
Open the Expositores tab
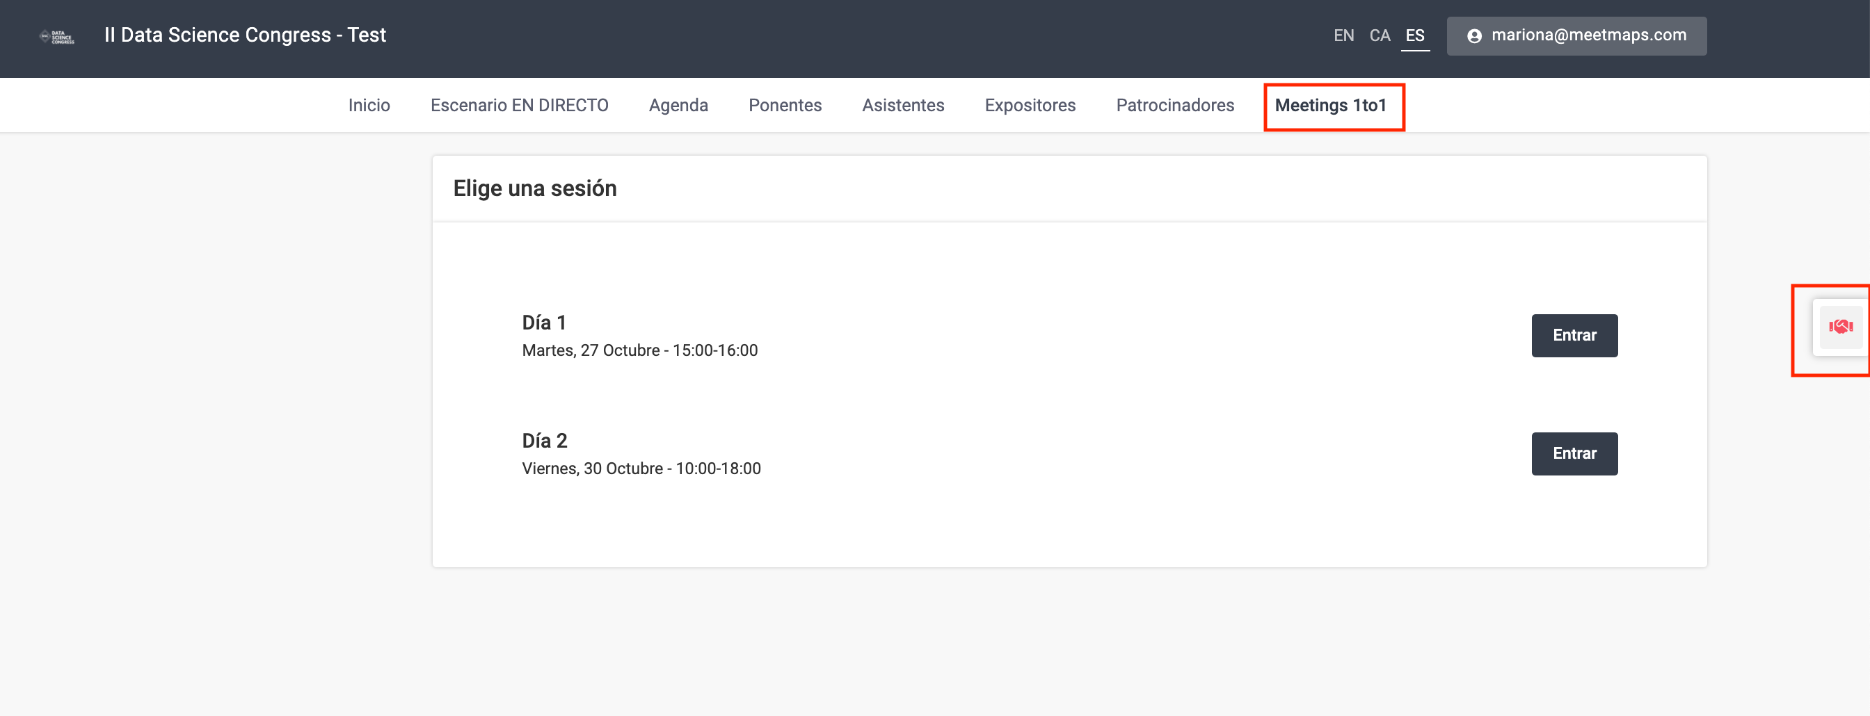pyautogui.click(x=1030, y=105)
